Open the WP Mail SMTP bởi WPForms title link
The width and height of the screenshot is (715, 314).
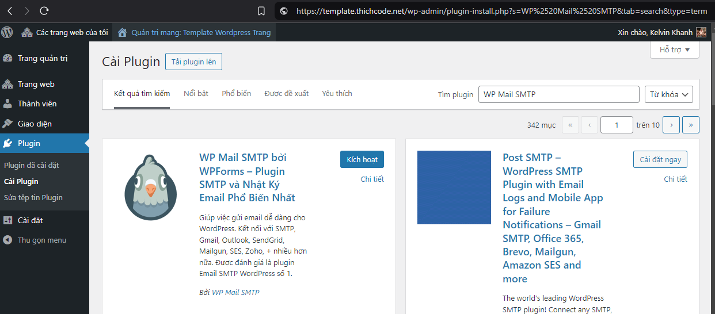tap(248, 178)
